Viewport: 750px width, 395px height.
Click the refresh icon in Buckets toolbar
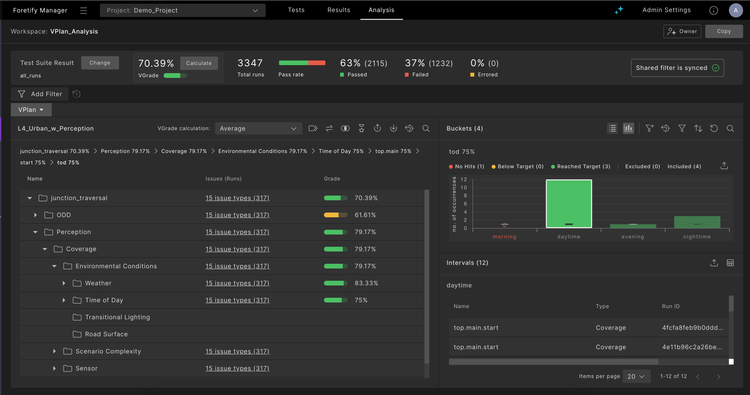coord(714,128)
